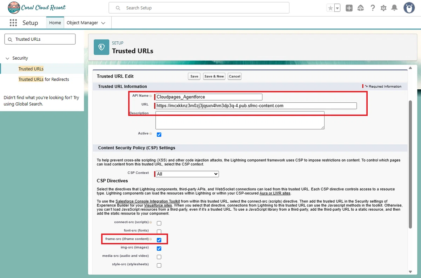
Task: Open the global actions plus icon
Action: click(x=349, y=8)
